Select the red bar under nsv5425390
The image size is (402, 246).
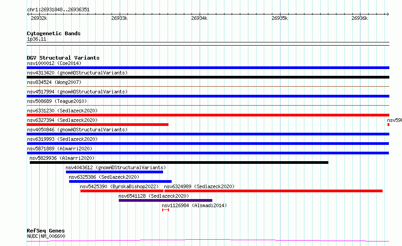[122, 191]
